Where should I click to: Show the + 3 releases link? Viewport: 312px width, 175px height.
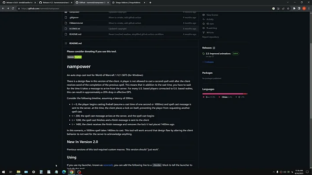[208, 62]
